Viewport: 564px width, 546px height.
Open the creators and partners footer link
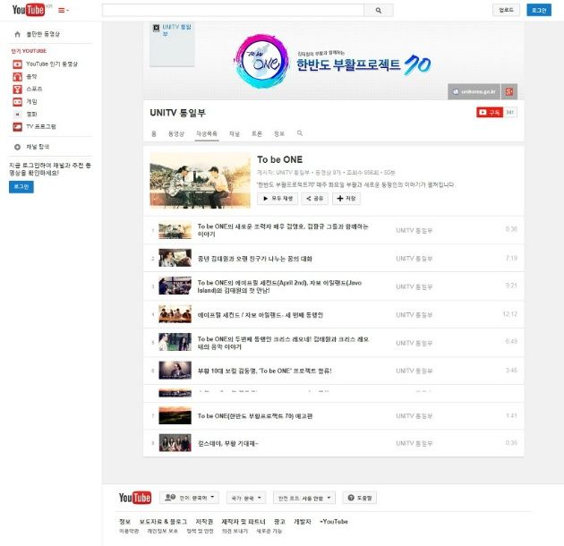click(244, 522)
